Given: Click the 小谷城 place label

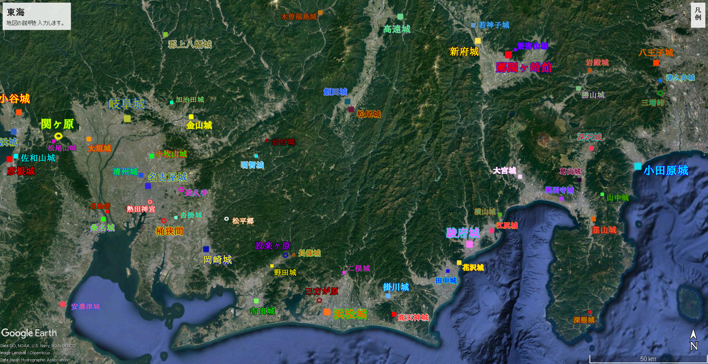Looking at the screenshot, I should click(15, 99).
